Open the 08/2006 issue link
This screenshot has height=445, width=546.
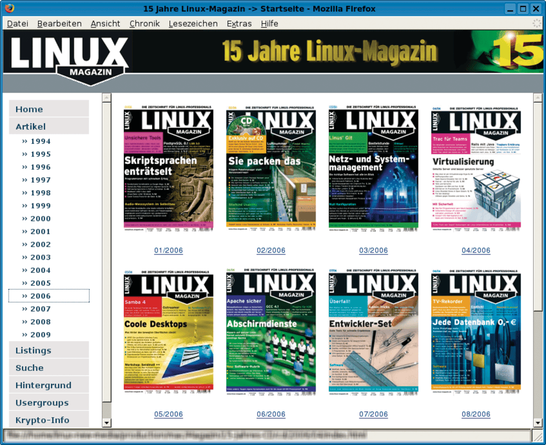(476, 414)
